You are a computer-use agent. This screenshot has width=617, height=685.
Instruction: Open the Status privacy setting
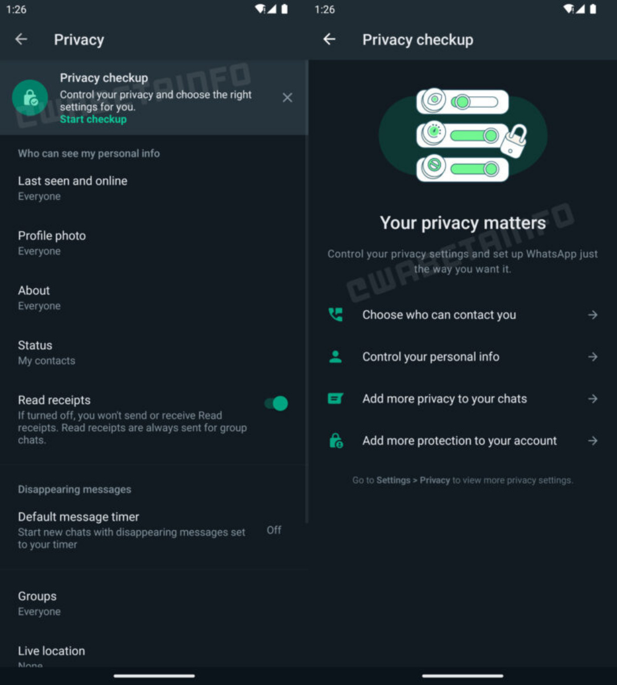[x=35, y=352]
